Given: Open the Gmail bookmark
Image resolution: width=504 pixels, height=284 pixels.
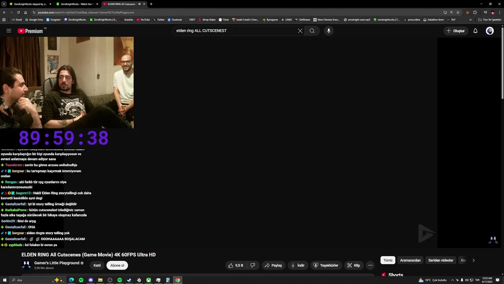Looking at the screenshot, I should [17, 19].
